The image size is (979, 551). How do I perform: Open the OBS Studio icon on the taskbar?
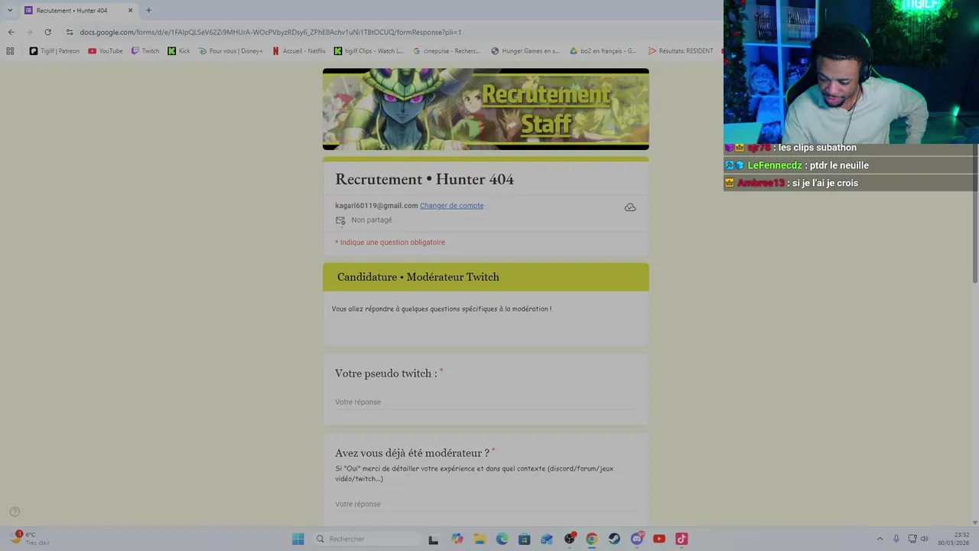click(569, 539)
